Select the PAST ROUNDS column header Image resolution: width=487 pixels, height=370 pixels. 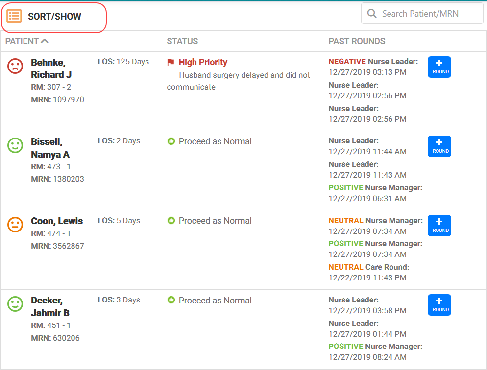click(x=357, y=41)
